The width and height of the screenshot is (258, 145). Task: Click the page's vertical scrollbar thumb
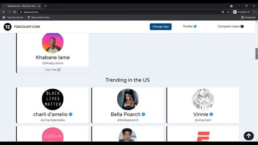pyautogui.click(x=256, y=54)
